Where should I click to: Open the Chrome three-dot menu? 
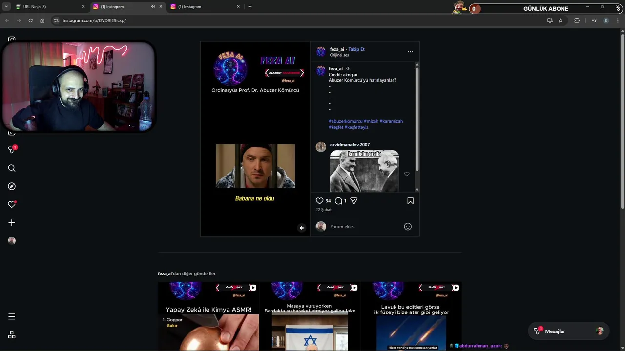pyautogui.click(x=618, y=20)
